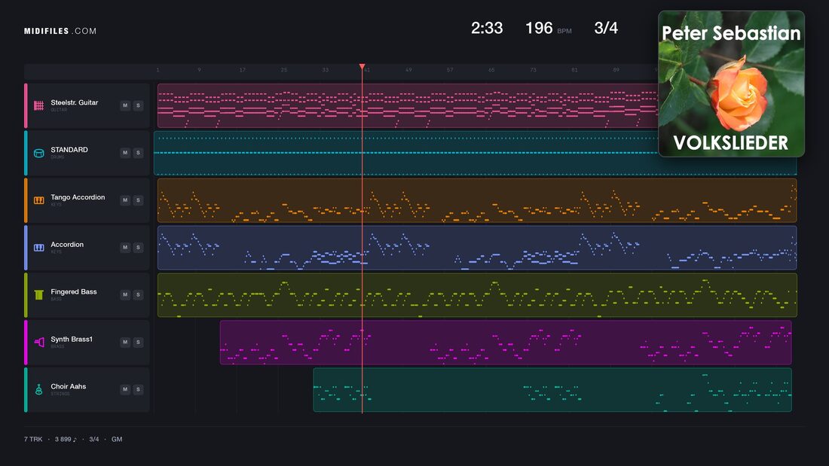Image resolution: width=829 pixels, height=466 pixels.
Task: Click the Fingered Bass instrument icon
Action: (38, 295)
